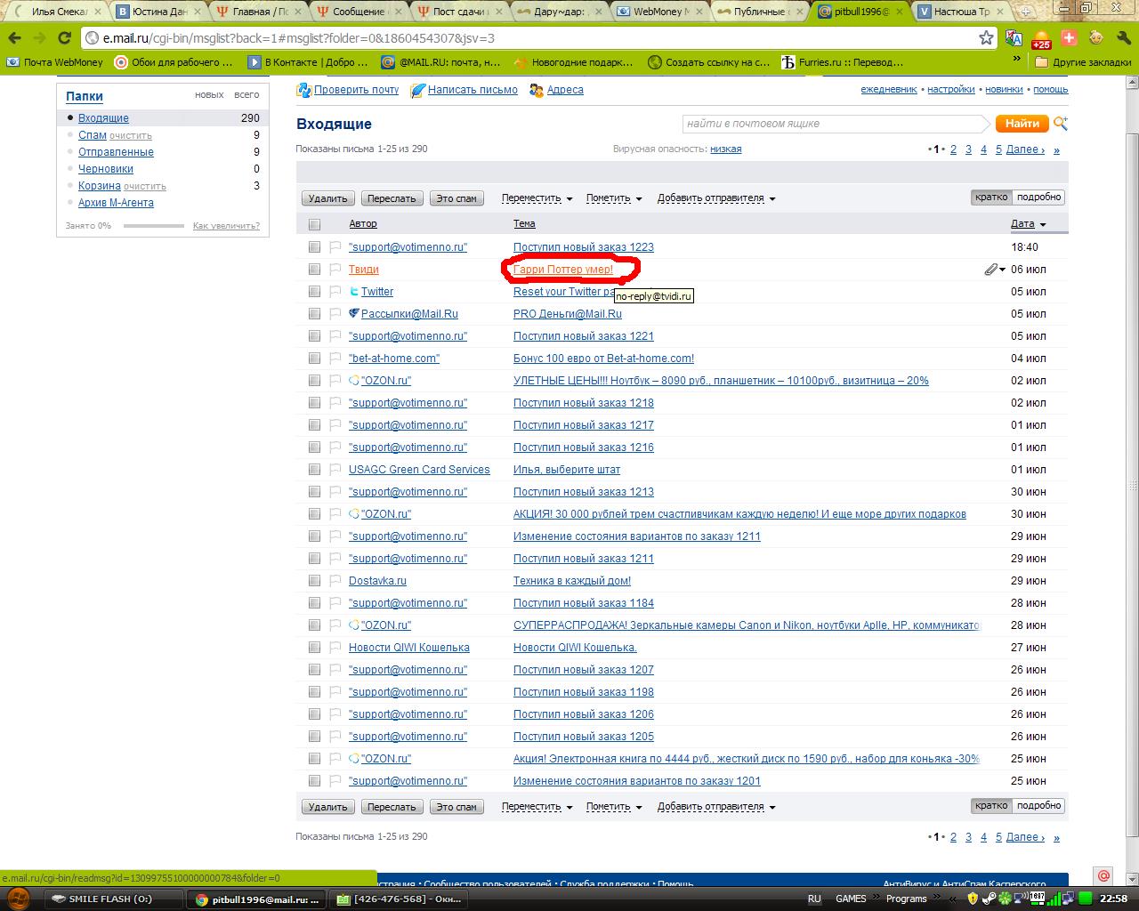Click the browser back arrow
Viewport: 1139px width, 911px height.
point(15,38)
